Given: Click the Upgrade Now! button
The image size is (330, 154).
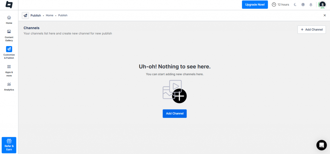Looking at the screenshot, I should 255,5.
